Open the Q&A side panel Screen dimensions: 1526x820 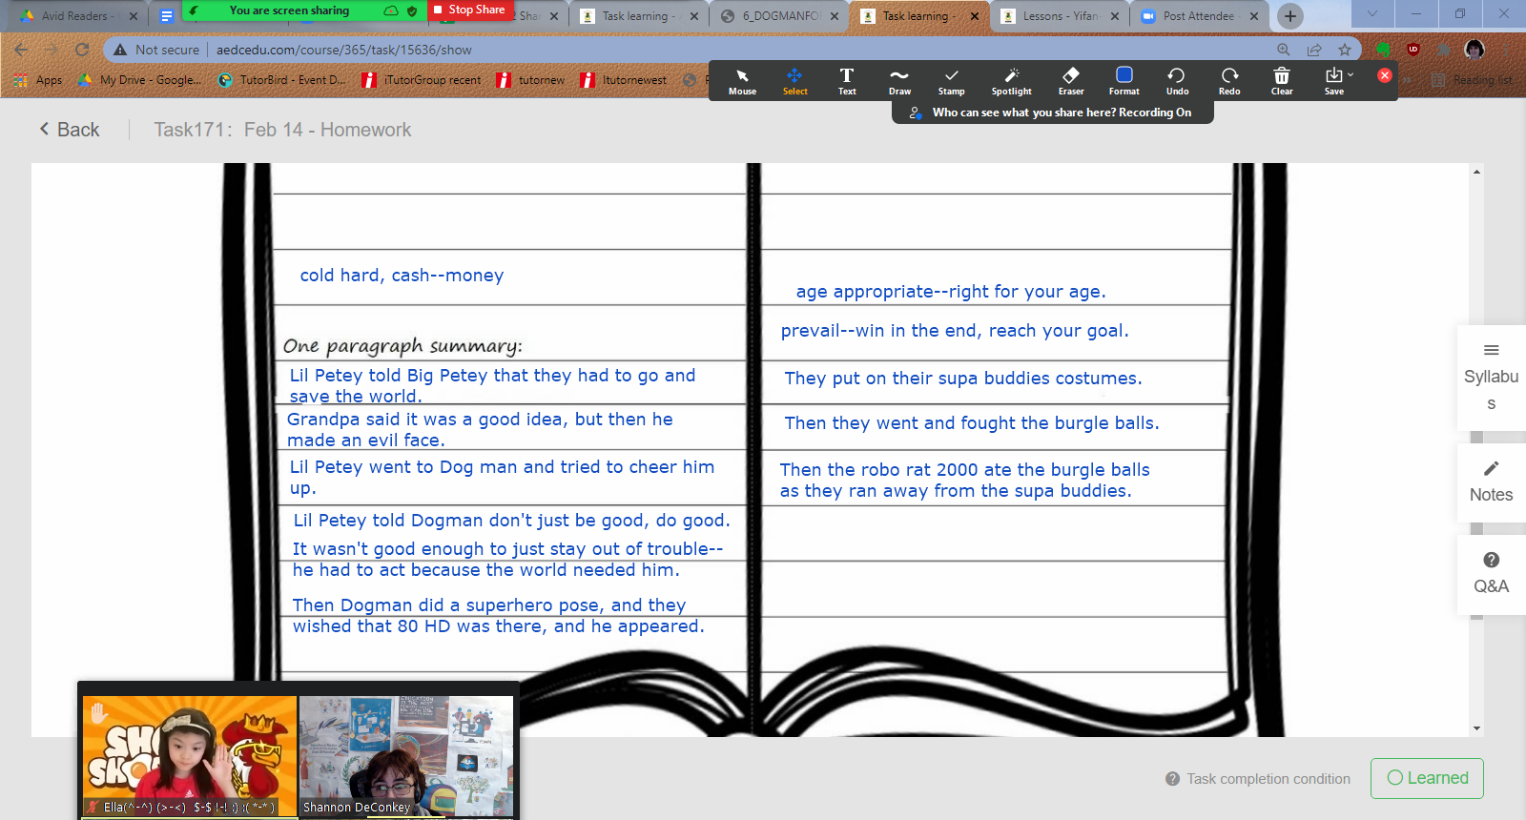click(1491, 574)
